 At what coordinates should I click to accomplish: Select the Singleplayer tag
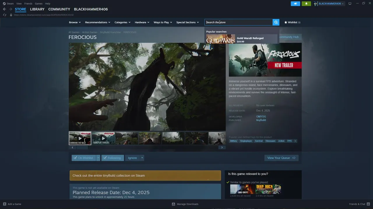pyautogui.click(x=246, y=141)
